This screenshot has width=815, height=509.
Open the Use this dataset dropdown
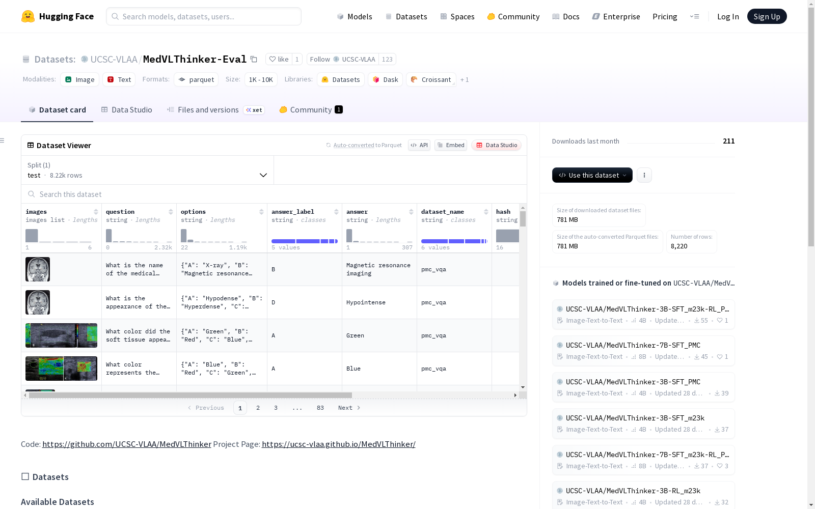coord(592,175)
